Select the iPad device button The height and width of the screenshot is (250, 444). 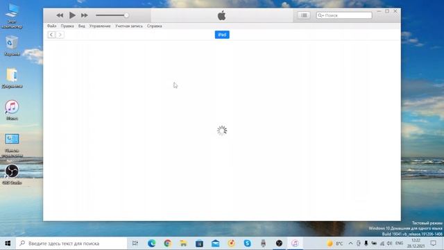222,35
